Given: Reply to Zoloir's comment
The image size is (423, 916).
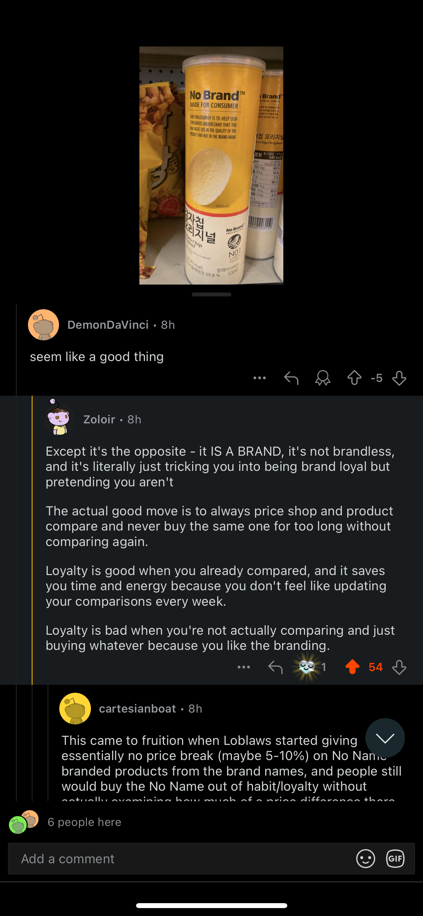Looking at the screenshot, I should [275, 667].
